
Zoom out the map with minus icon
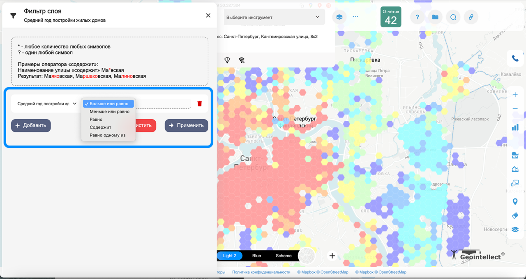click(515, 109)
